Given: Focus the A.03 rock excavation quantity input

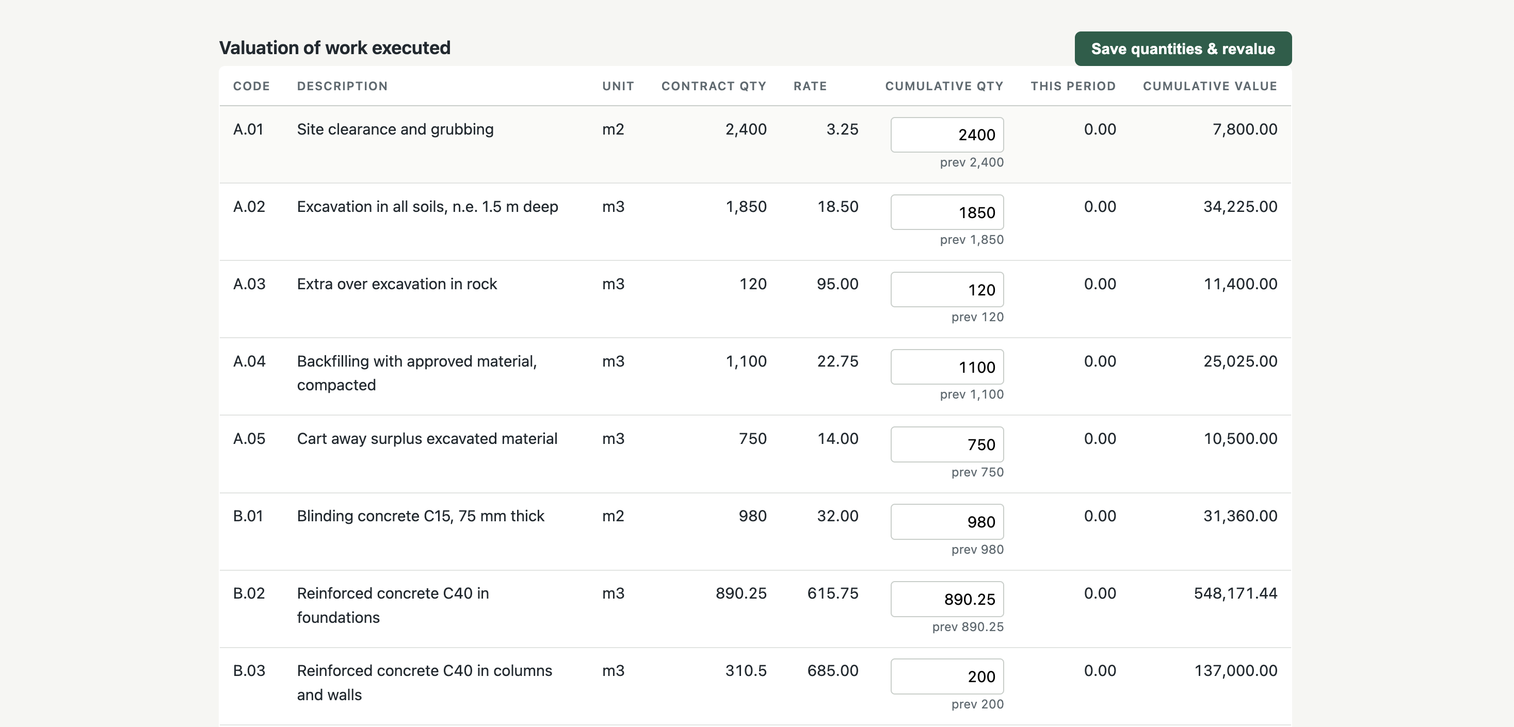Looking at the screenshot, I should click(947, 289).
